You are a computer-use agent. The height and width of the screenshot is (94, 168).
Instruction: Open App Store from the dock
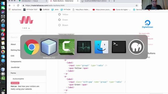pyautogui.click(x=3, y=61)
